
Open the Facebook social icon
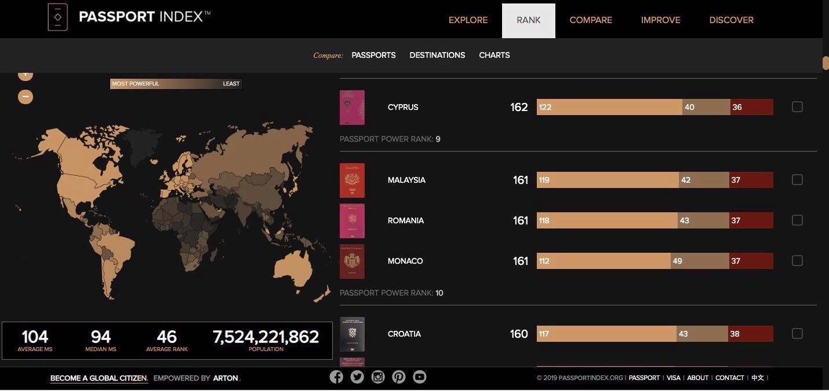[x=336, y=377]
